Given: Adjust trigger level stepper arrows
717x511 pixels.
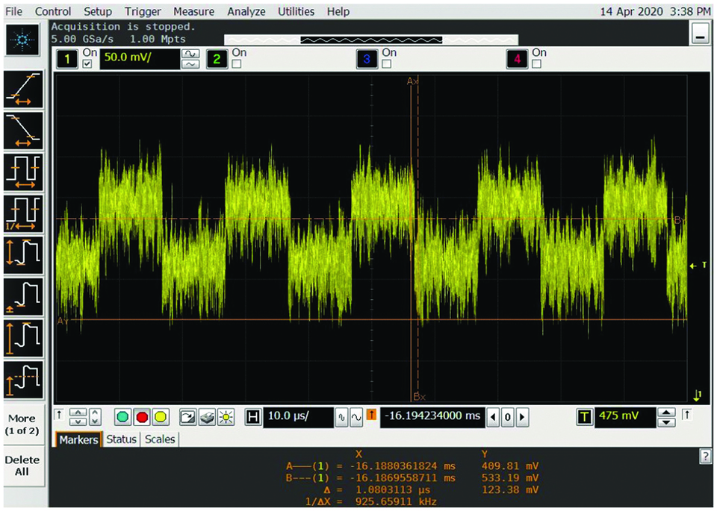Looking at the screenshot, I should pos(668,417).
